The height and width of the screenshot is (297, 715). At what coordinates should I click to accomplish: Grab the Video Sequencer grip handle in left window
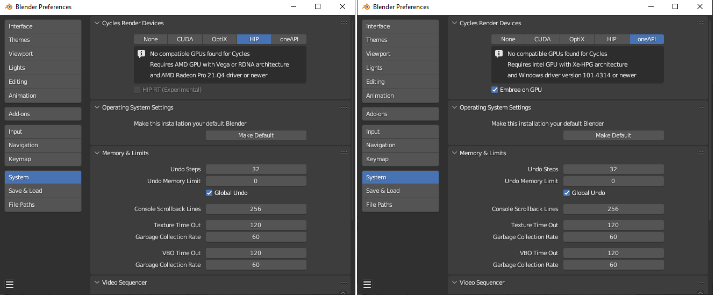(x=344, y=282)
